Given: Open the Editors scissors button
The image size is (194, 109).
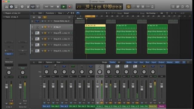Looking at the screenshot, I should click(x=38, y=7).
